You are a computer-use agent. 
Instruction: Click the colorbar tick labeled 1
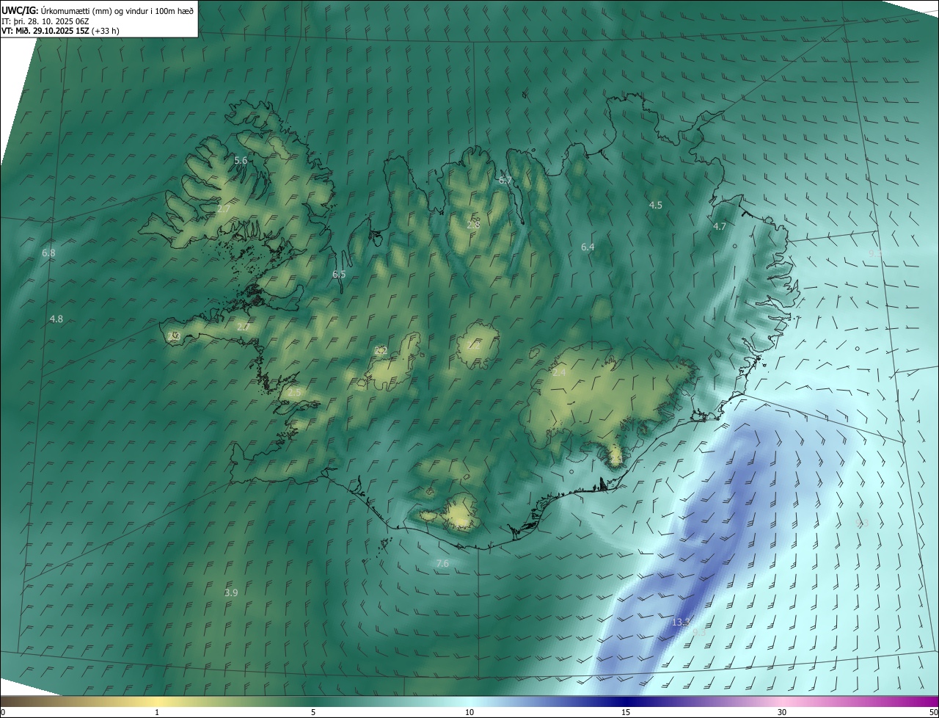pos(157,712)
